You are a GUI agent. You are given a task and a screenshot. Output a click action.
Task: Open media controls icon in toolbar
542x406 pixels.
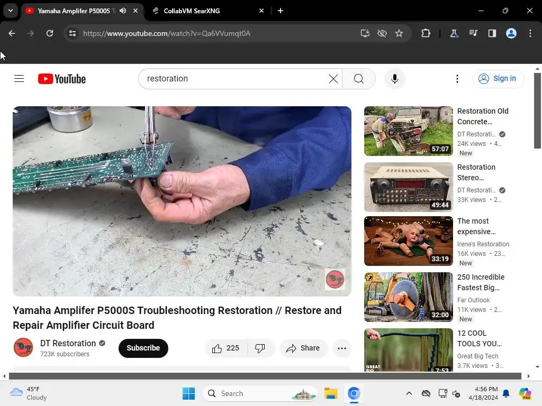pyautogui.click(x=473, y=33)
